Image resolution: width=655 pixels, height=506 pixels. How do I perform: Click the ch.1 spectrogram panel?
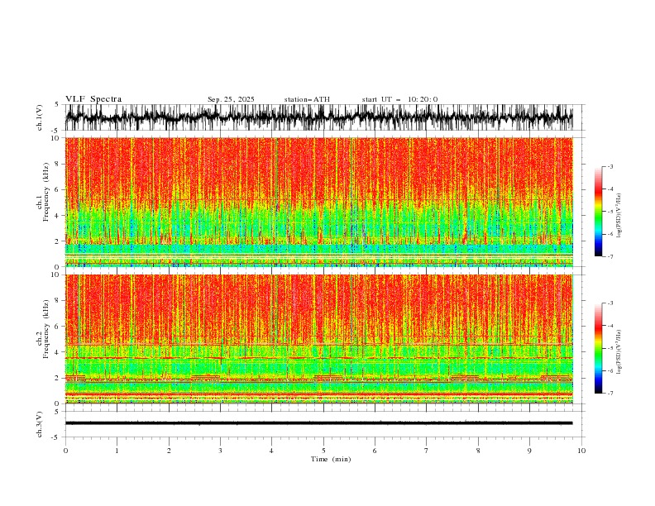point(318,202)
